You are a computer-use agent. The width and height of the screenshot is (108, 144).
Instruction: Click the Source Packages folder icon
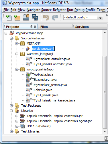pyautogui.click(x=17, y=38)
